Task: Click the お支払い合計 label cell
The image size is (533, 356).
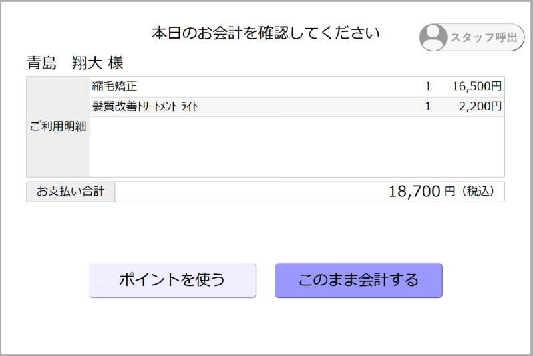Action: (70, 192)
